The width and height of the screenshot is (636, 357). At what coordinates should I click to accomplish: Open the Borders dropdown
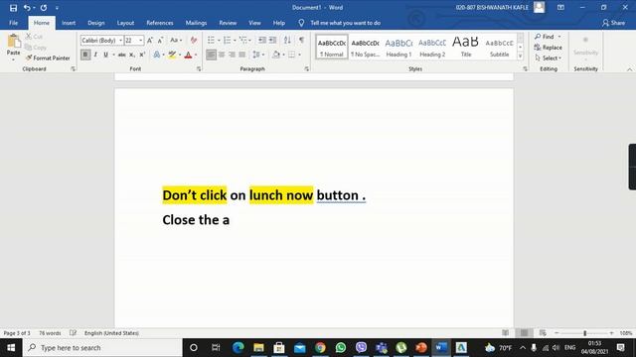(300, 55)
